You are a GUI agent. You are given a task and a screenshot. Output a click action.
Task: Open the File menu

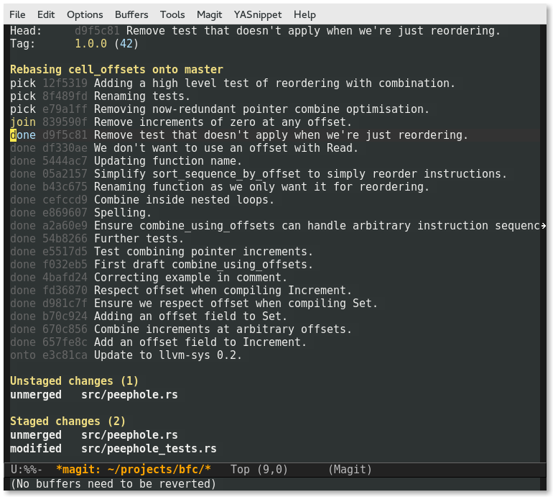(x=17, y=14)
